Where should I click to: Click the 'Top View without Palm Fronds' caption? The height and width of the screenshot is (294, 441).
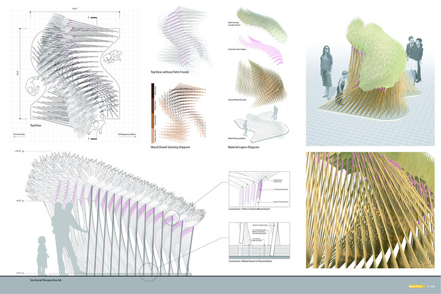click(170, 72)
